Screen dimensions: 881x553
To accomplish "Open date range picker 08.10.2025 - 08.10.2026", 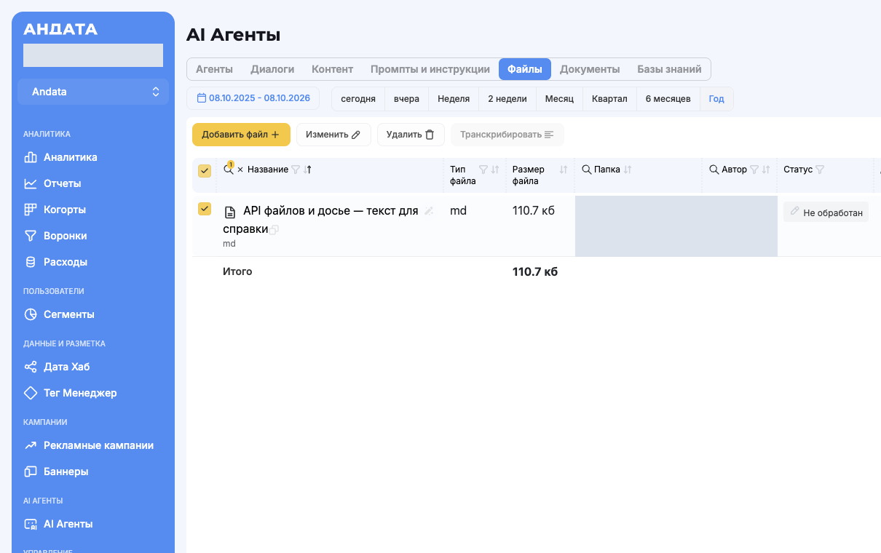I will coord(253,98).
